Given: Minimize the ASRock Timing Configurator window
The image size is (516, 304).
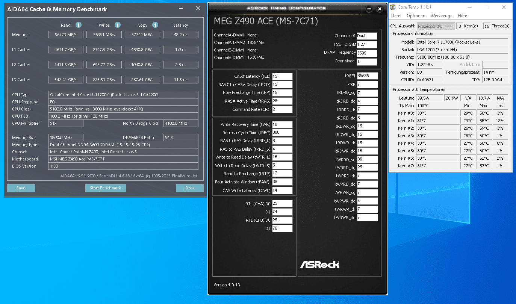Looking at the screenshot, I should coord(369,9).
